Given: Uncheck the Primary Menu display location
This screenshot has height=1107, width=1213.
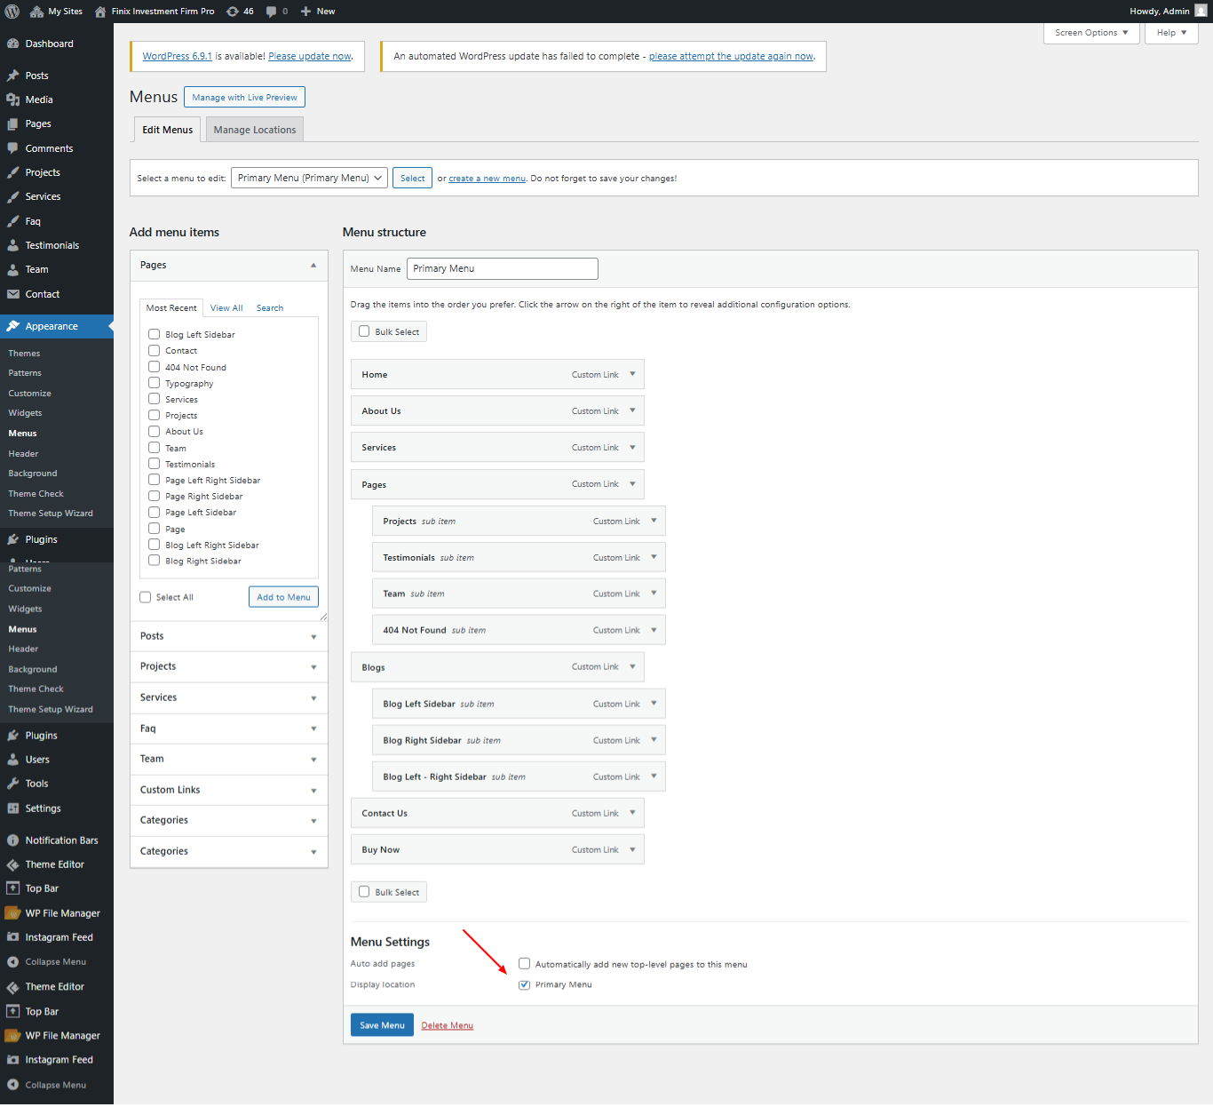Looking at the screenshot, I should click(525, 984).
